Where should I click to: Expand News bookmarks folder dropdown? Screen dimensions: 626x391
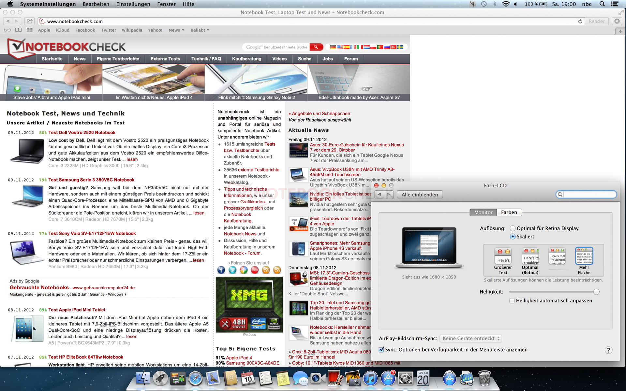click(x=176, y=30)
